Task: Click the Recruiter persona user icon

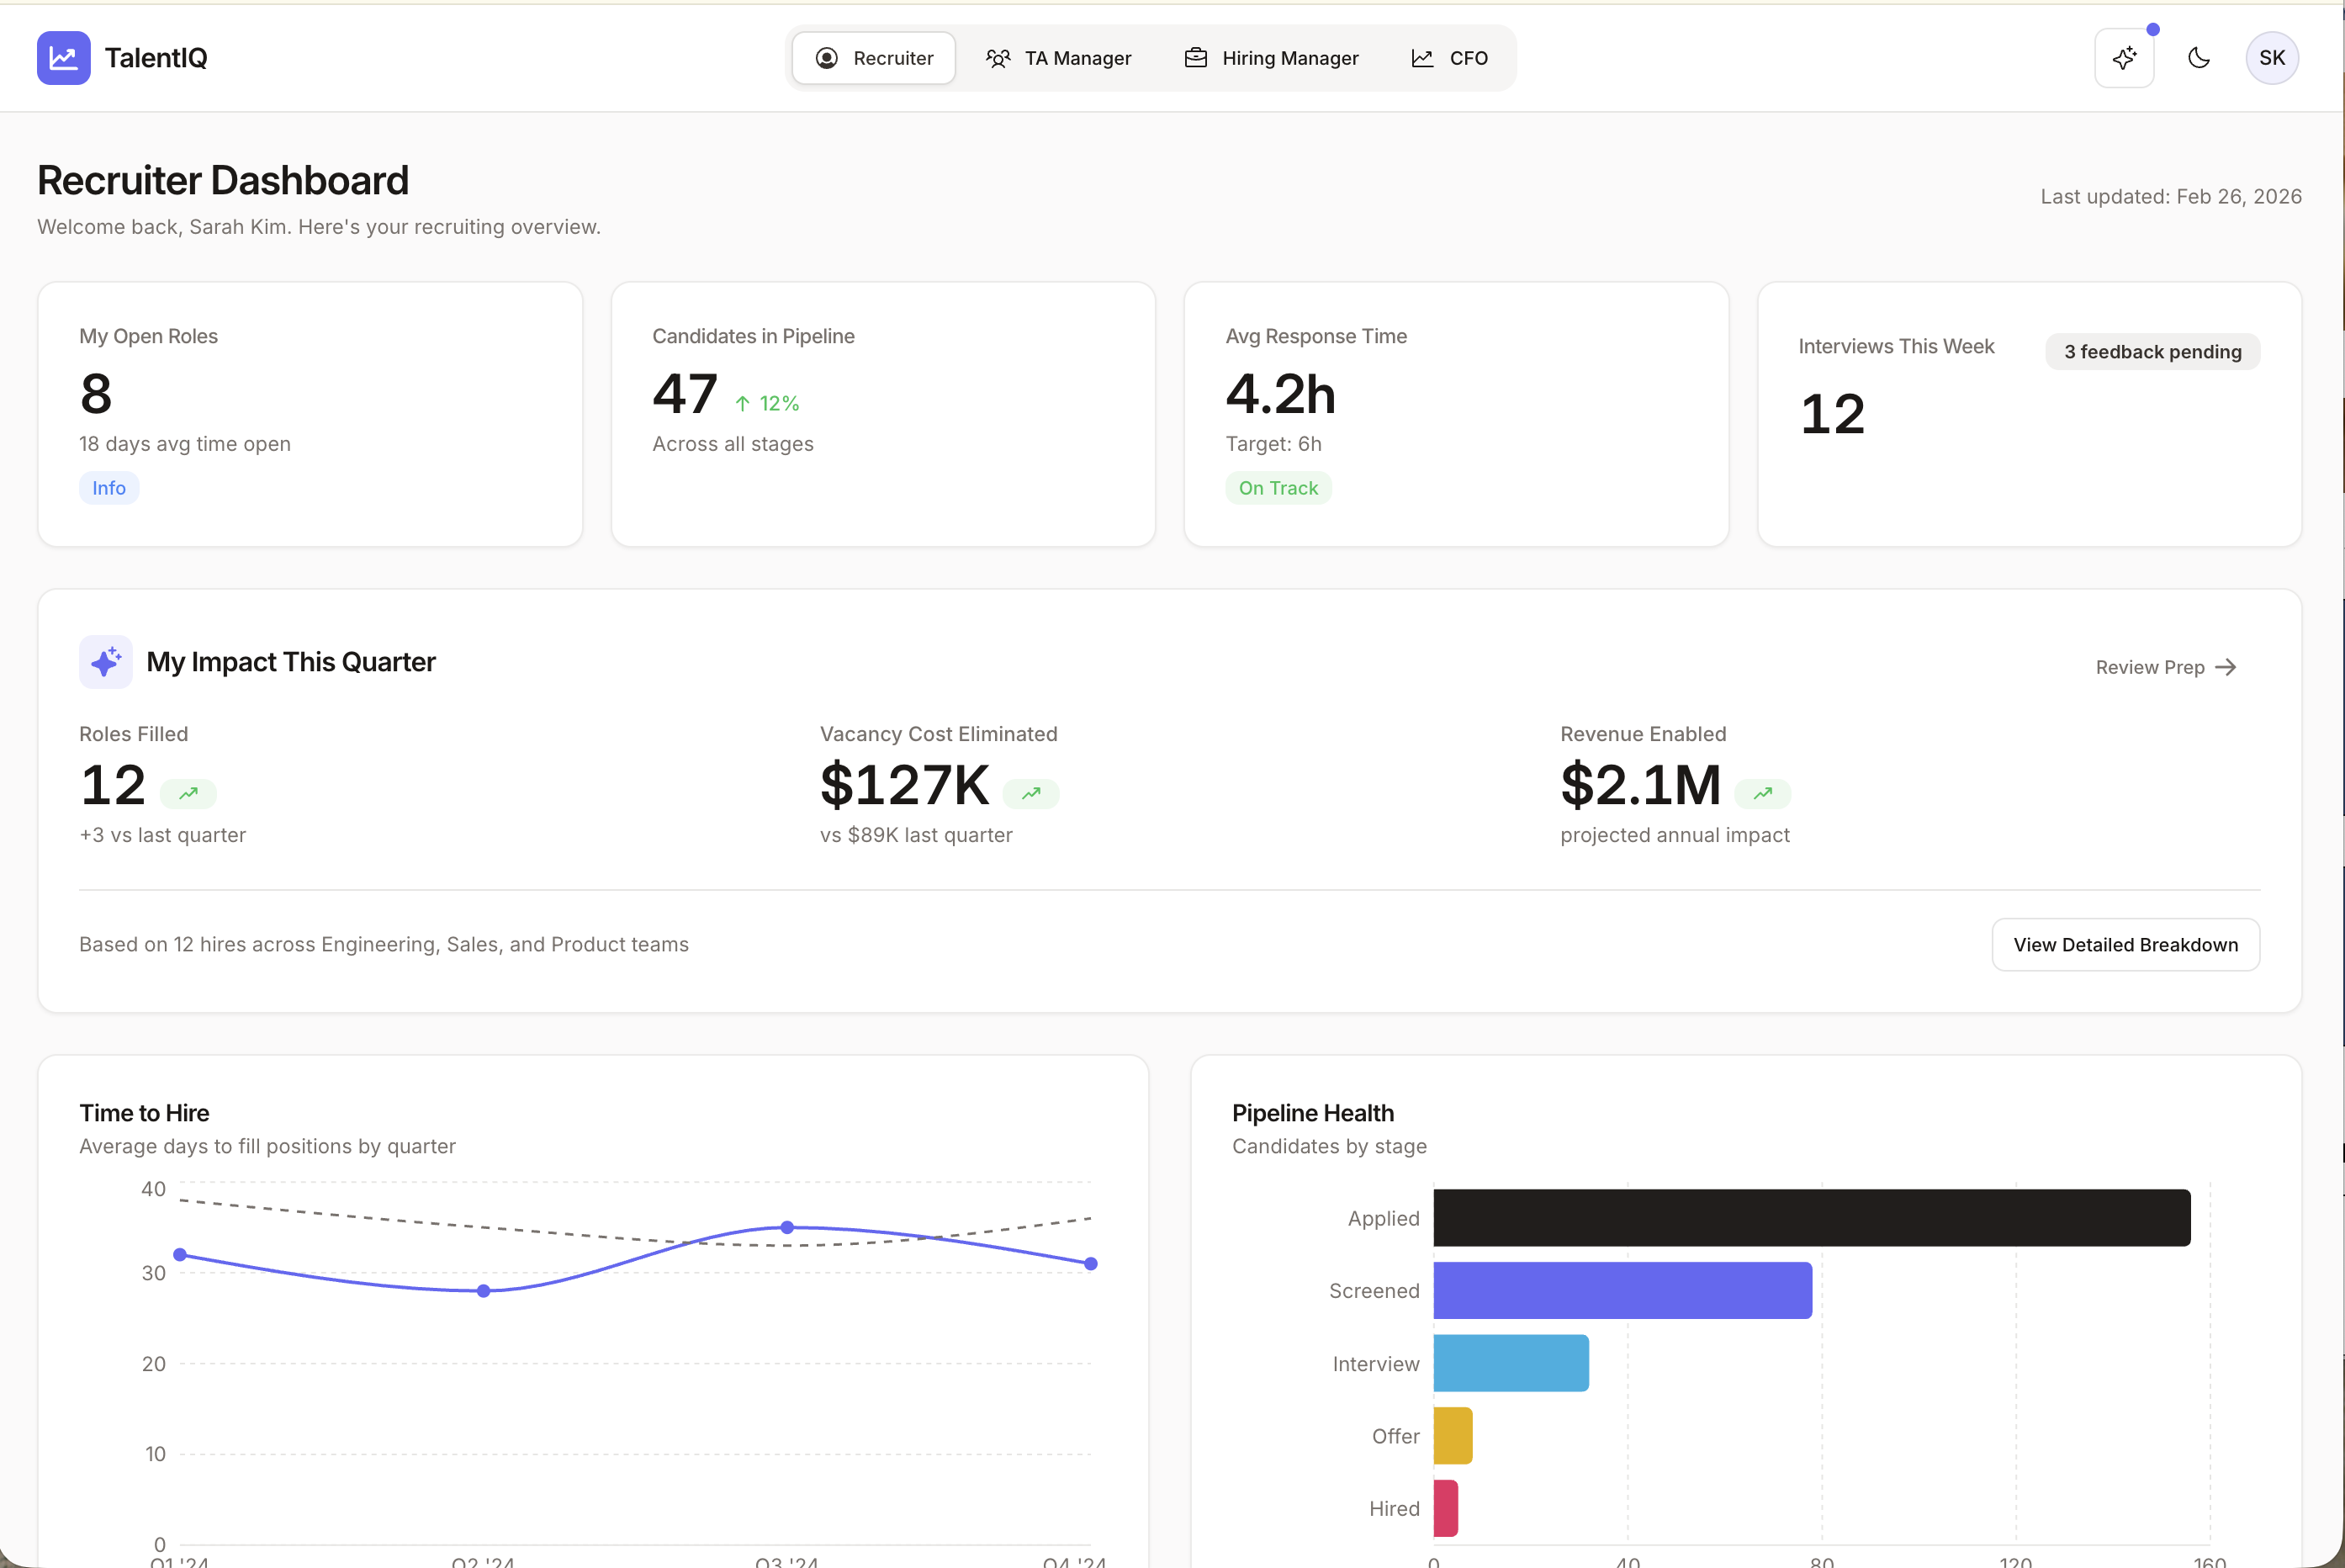Action: coord(826,57)
